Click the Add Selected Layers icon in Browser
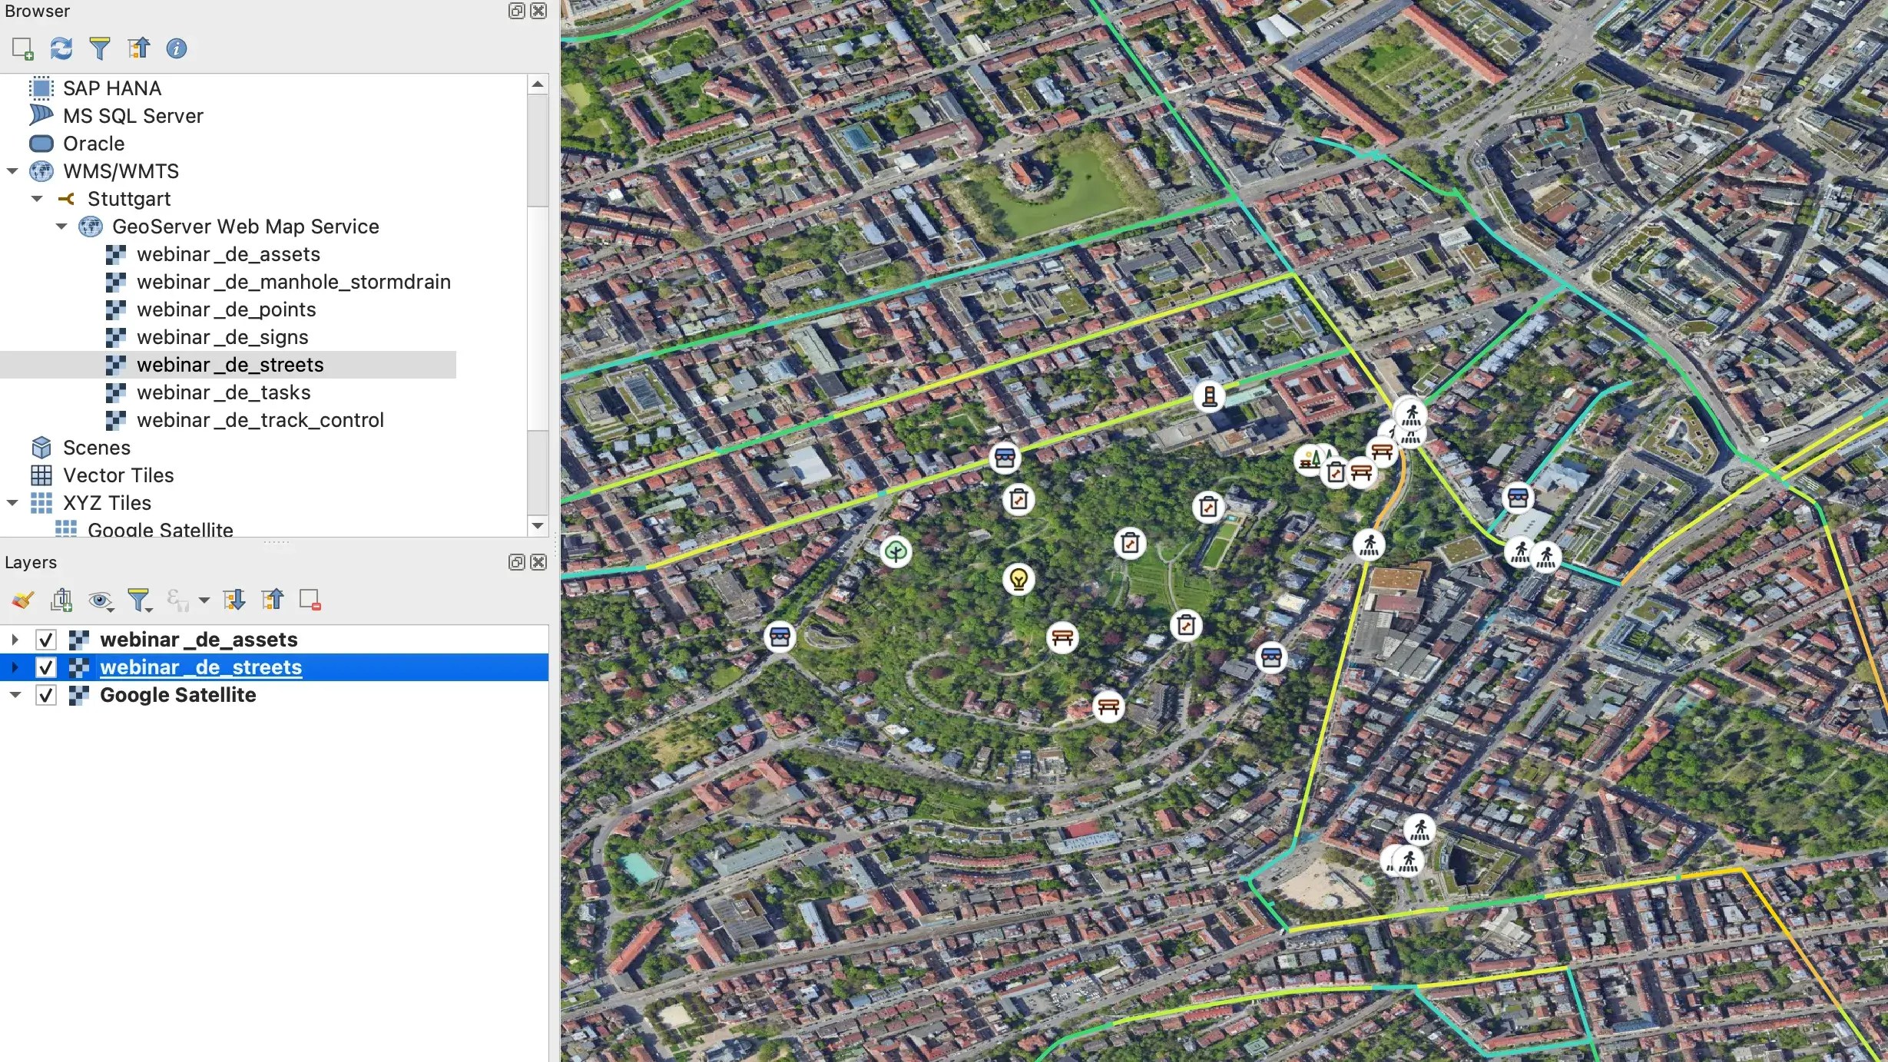Viewport: 1888px width, 1062px height. [23, 48]
